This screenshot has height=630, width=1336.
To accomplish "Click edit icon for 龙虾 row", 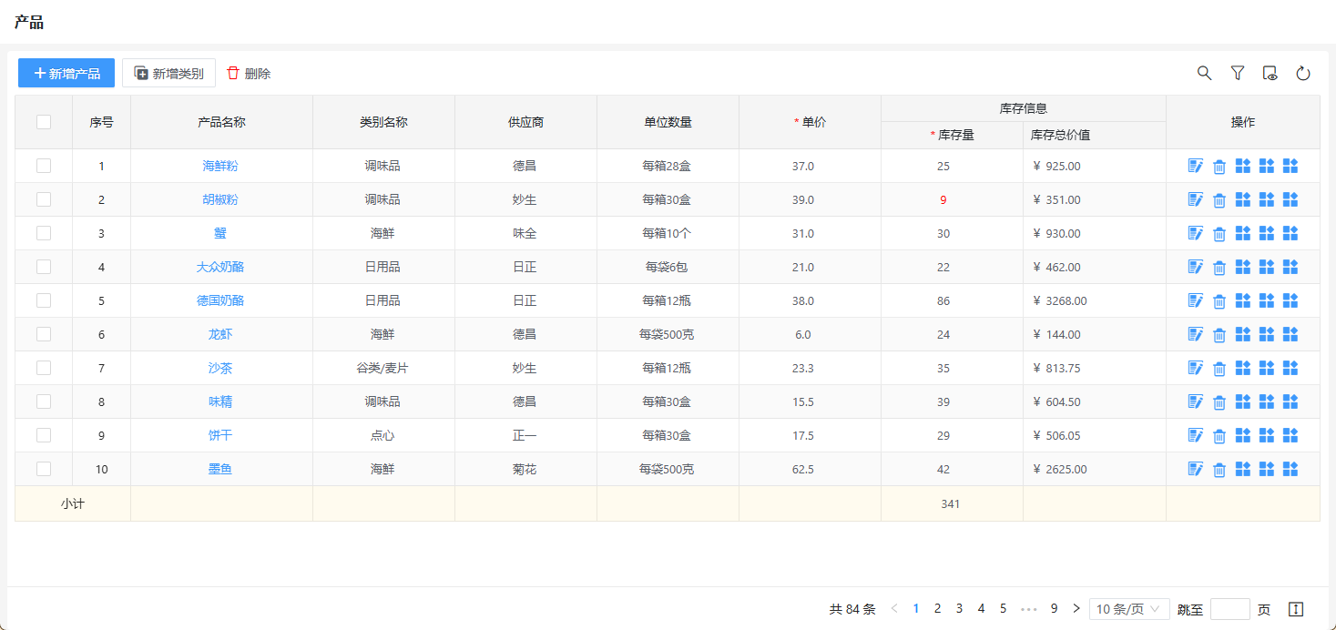I will coord(1196,334).
